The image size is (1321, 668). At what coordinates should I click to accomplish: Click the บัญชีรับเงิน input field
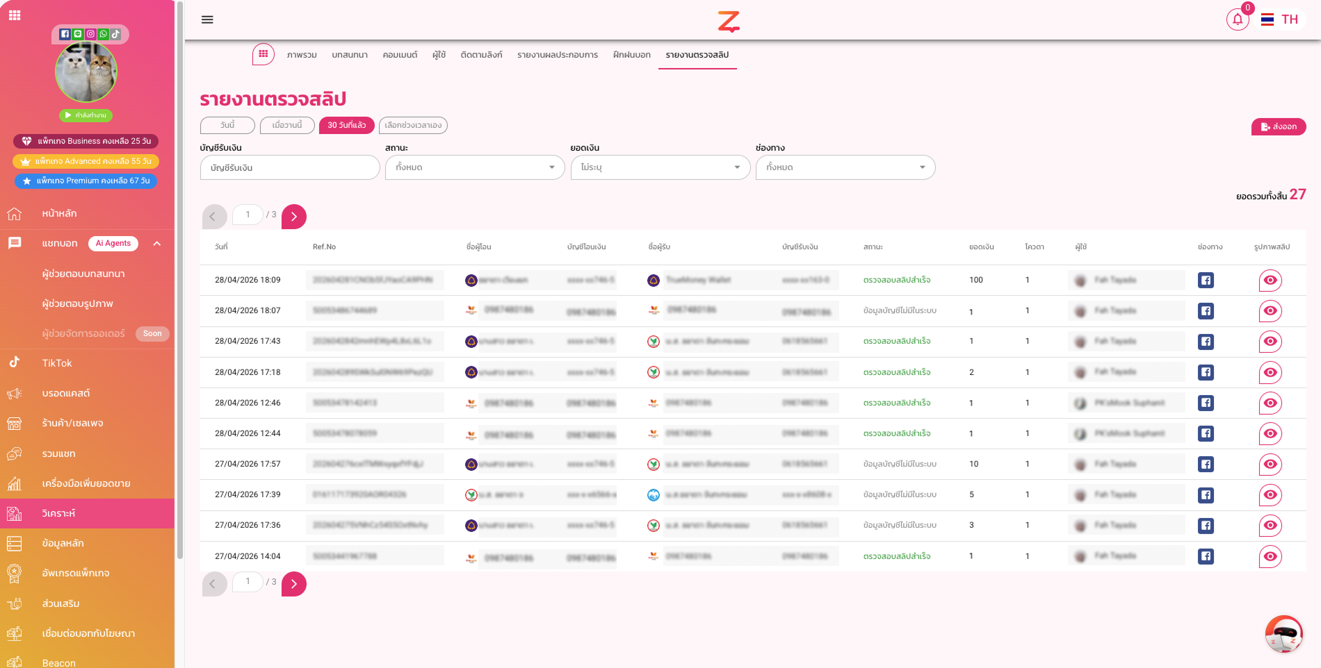290,167
